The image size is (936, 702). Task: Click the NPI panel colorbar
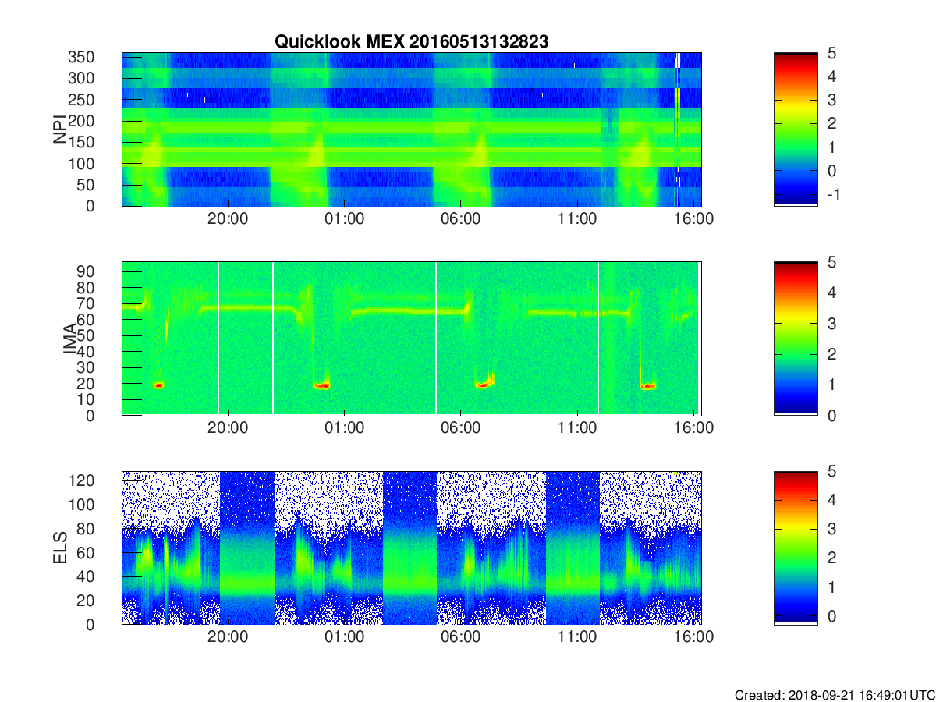796,129
